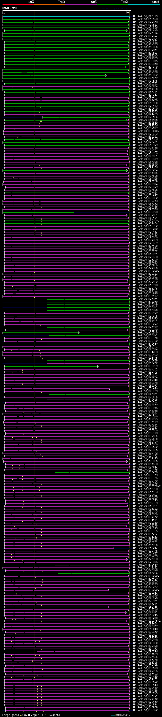Open hit UniRef100_B9TPU9
This screenshot has width=162, height=717.
click(x=145, y=366)
